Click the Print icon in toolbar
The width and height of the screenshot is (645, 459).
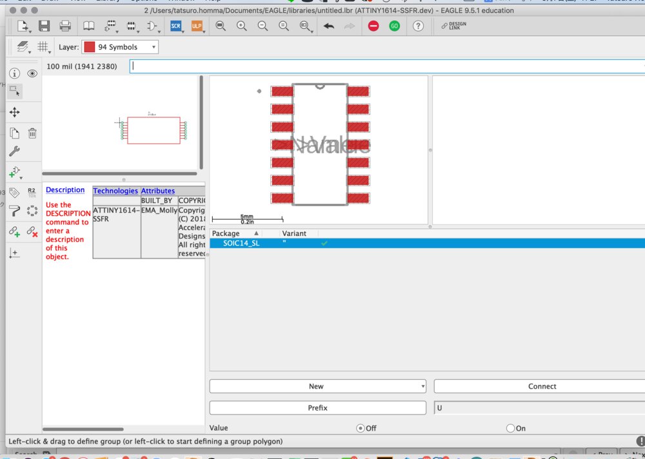click(65, 26)
